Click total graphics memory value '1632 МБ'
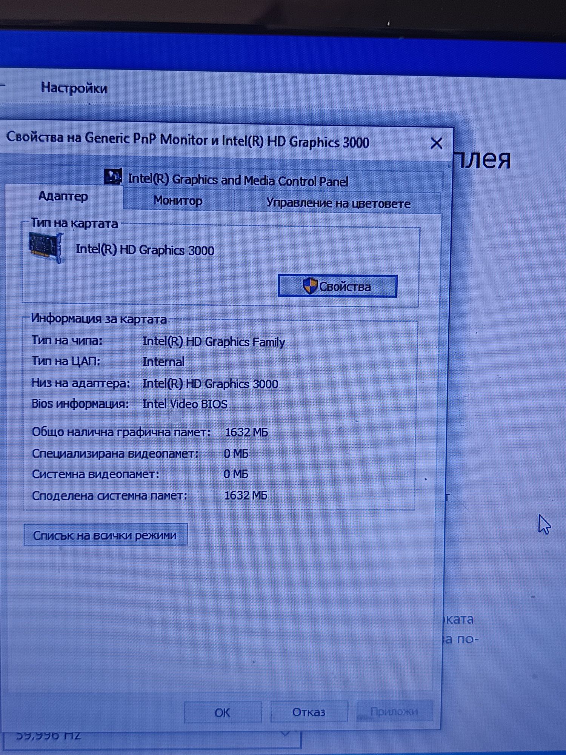 click(x=246, y=432)
